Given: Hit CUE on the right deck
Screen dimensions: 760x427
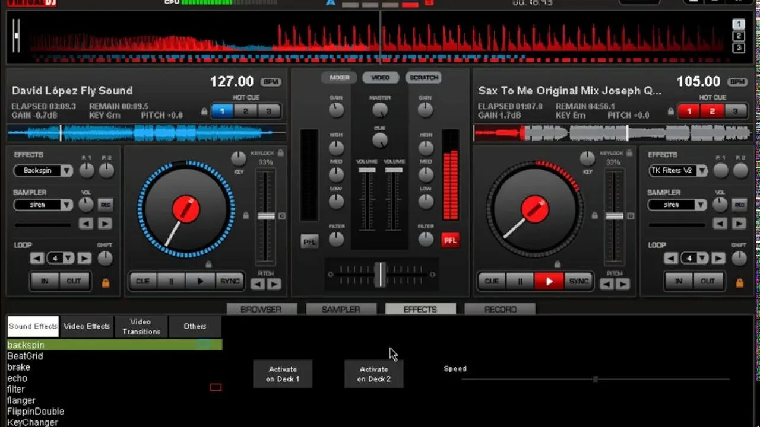Looking at the screenshot, I should coord(492,281).
